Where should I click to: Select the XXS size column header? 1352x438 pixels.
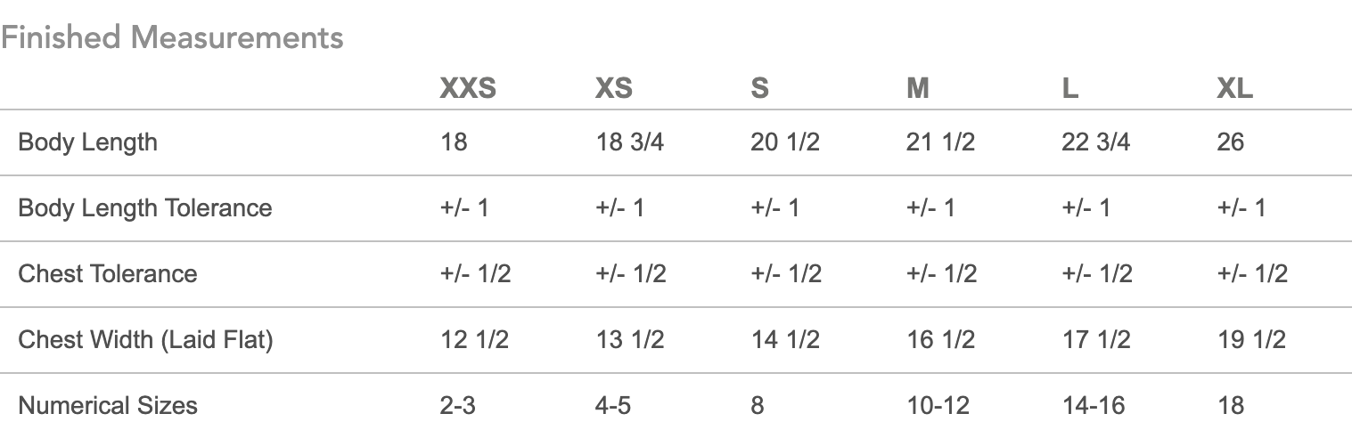tap(468, 89)
